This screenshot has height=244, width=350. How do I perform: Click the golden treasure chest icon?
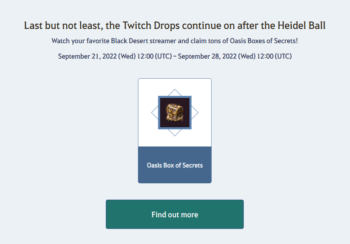(175, 113)
